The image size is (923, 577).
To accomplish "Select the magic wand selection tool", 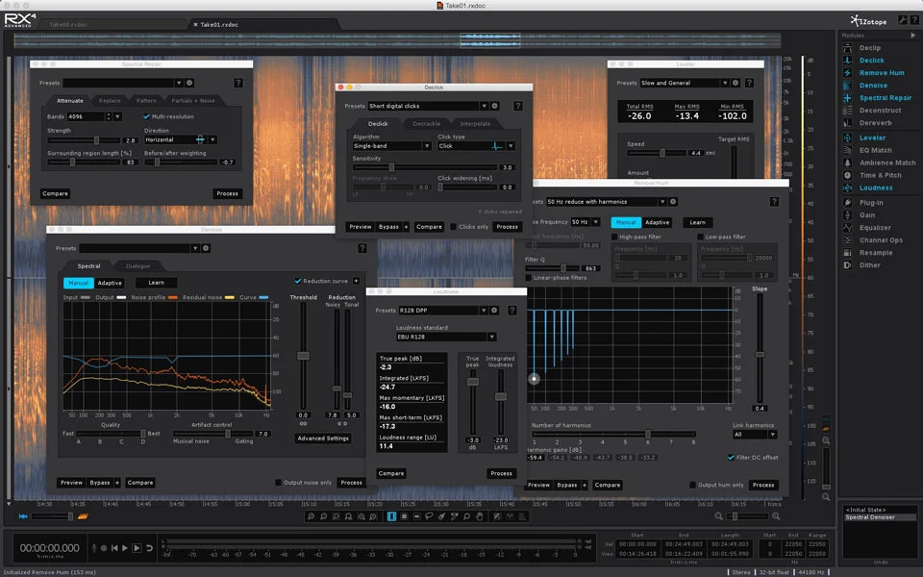I will coord(454,516).
